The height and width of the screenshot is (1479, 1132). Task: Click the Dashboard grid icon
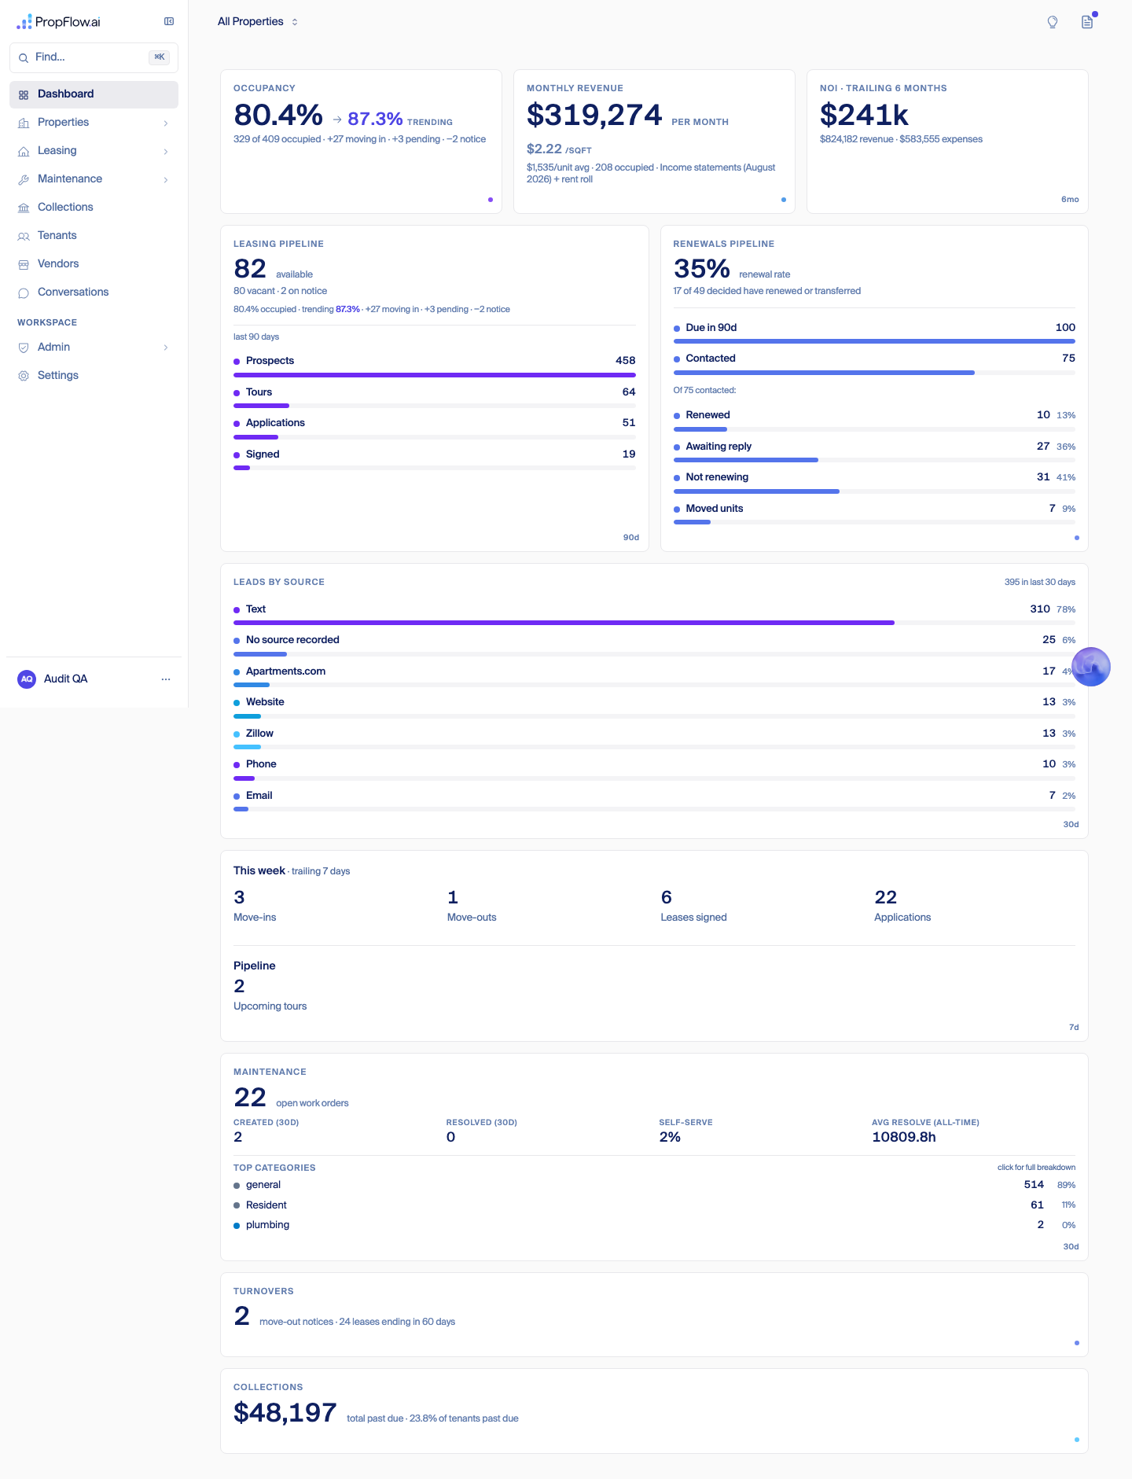(x=24, y=94)
